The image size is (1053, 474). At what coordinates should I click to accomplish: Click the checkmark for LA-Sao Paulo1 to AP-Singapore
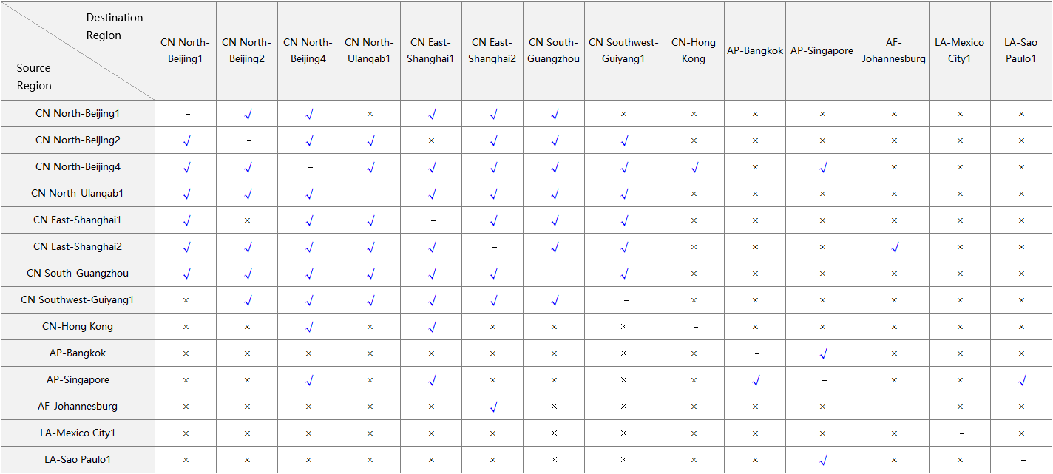pos(823,460)
